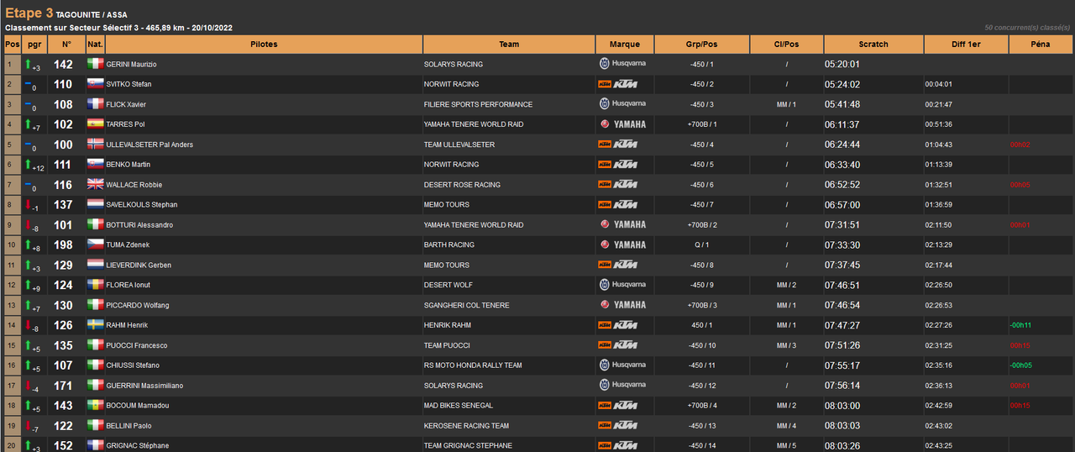Sort by the Péna column header
The width and height of the screenshot is (1075, 452).
coord(1041,45)
